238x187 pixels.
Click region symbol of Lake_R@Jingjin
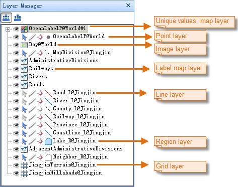pyautogui.click(x=48, y=141)
